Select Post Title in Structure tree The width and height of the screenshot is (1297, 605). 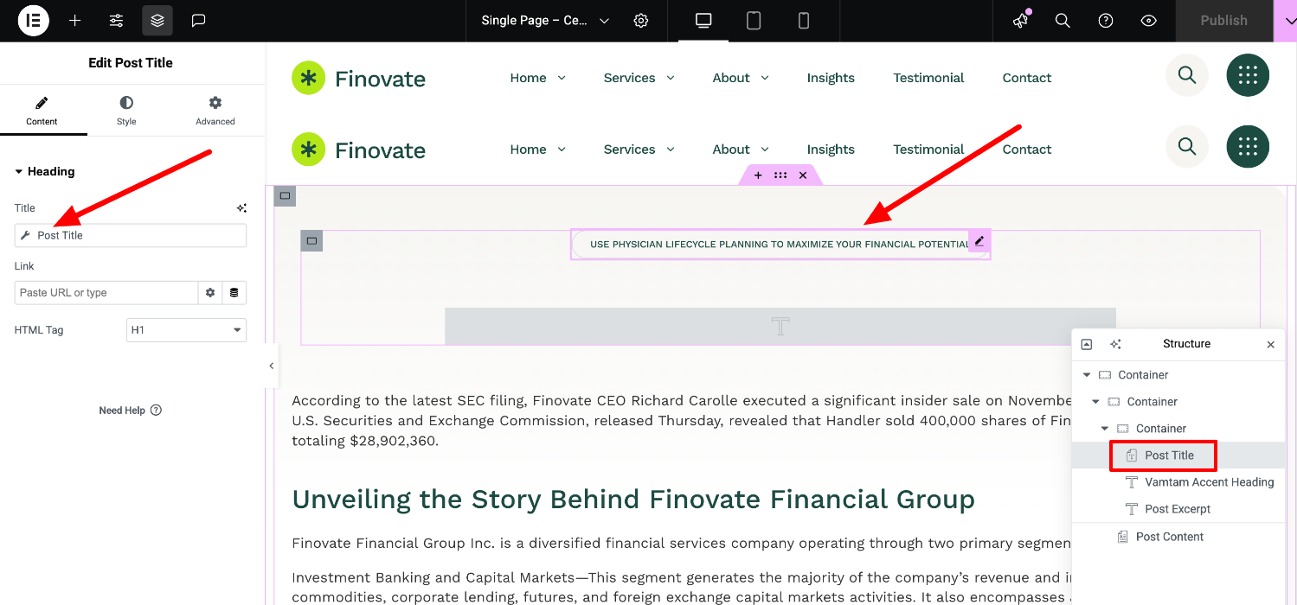click(1169, 455)
